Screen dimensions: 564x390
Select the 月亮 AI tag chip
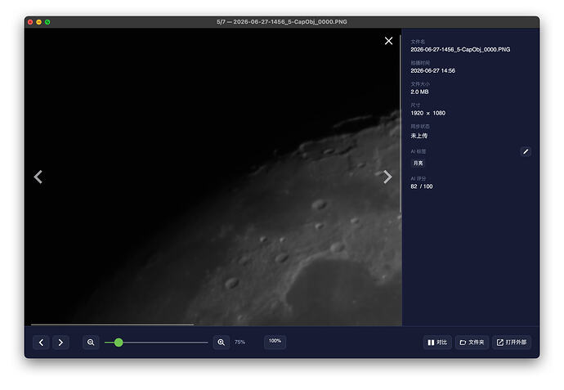(418, 163)
